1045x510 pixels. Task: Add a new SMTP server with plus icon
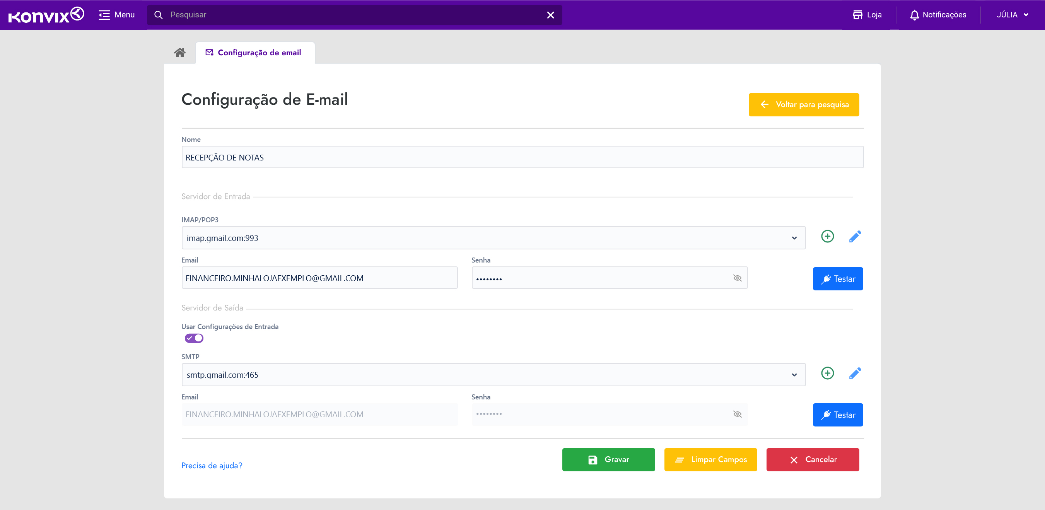pyautogui.click(x=827, y=373)
